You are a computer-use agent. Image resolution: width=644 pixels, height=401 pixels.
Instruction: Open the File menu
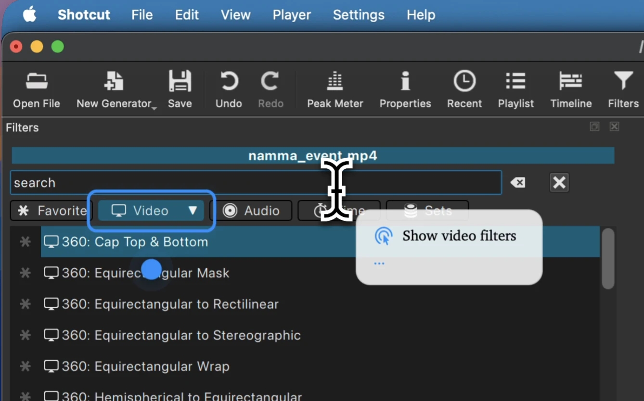pos(142,15)
